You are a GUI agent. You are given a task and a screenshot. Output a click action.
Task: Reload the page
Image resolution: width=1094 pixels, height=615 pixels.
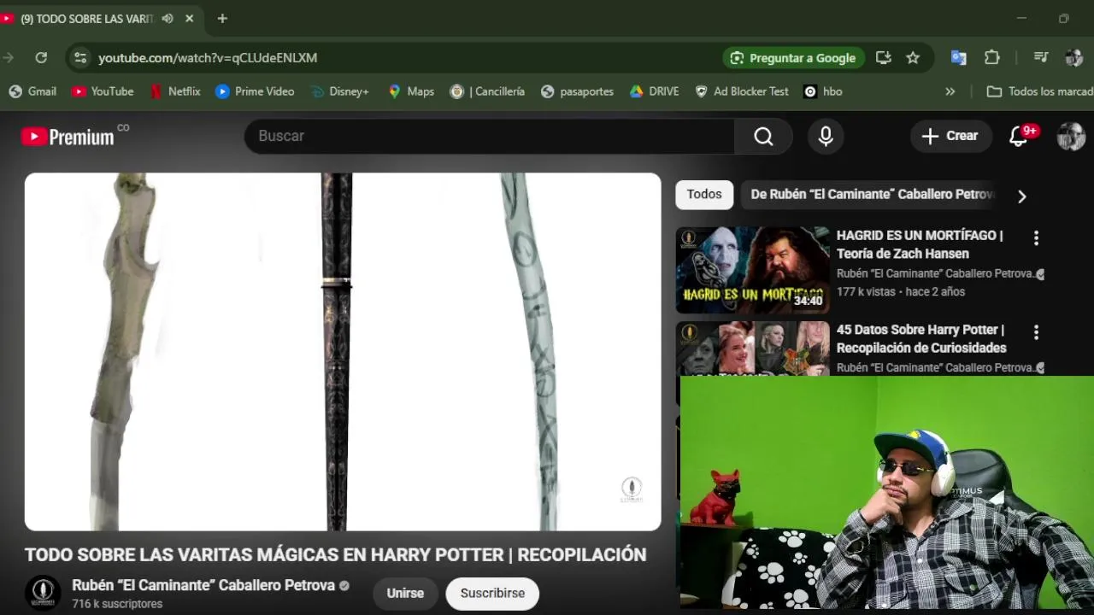[41, 57]
